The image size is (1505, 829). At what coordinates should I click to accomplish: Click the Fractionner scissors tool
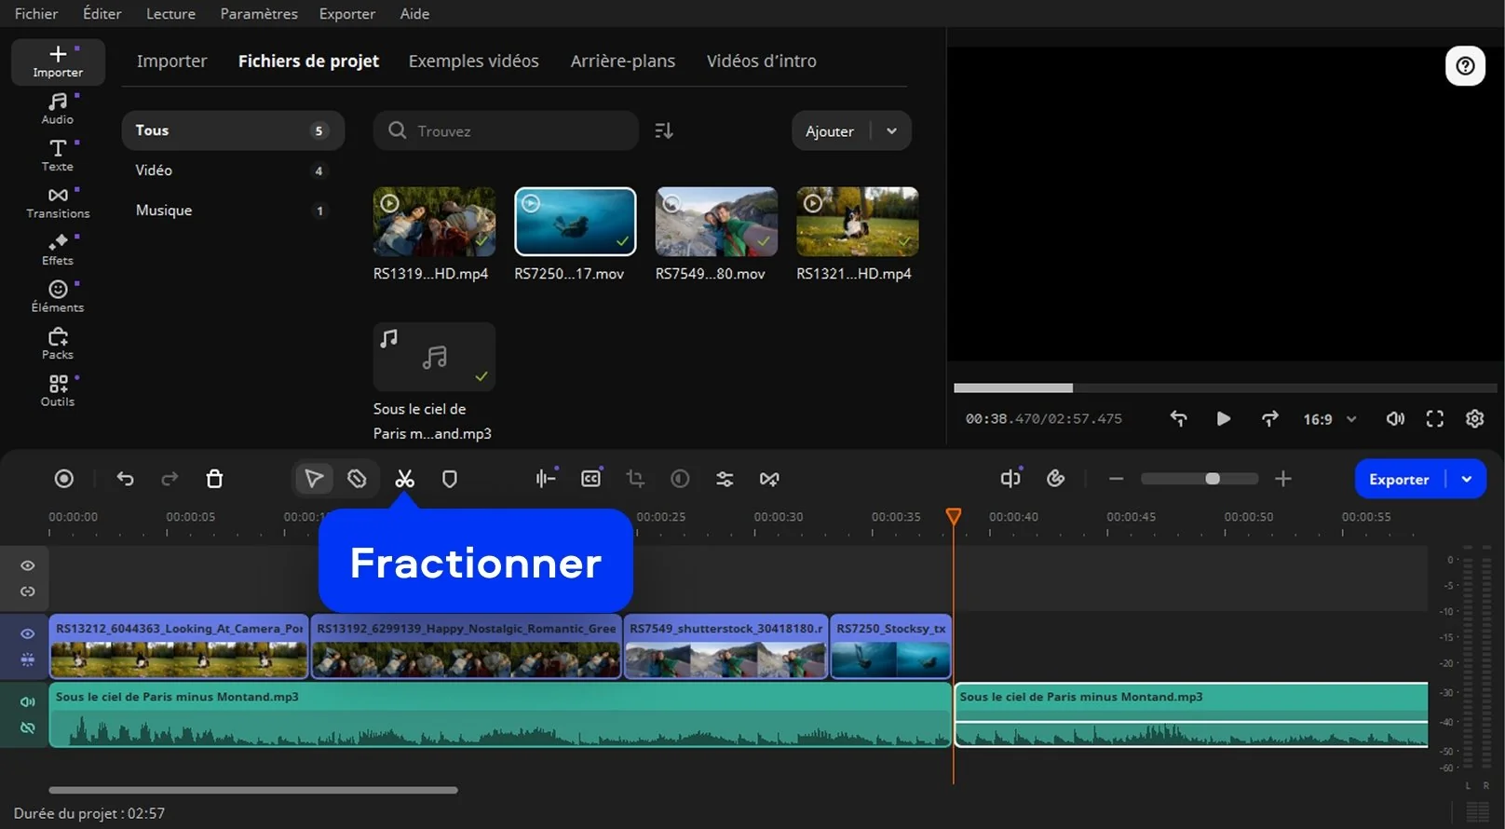pyautogui.click(x=404, y=479)
